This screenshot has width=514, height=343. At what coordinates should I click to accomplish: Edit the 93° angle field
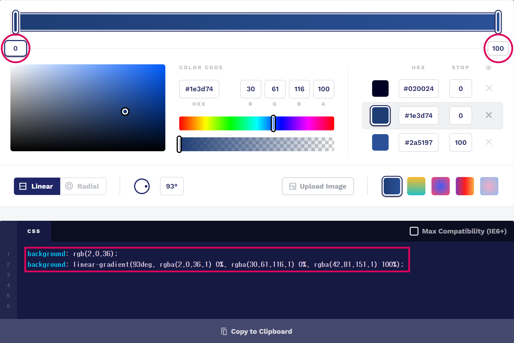click(x=172, y=186)
